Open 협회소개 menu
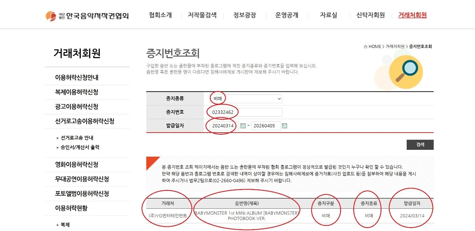475x231 pixels. (160, 15)
